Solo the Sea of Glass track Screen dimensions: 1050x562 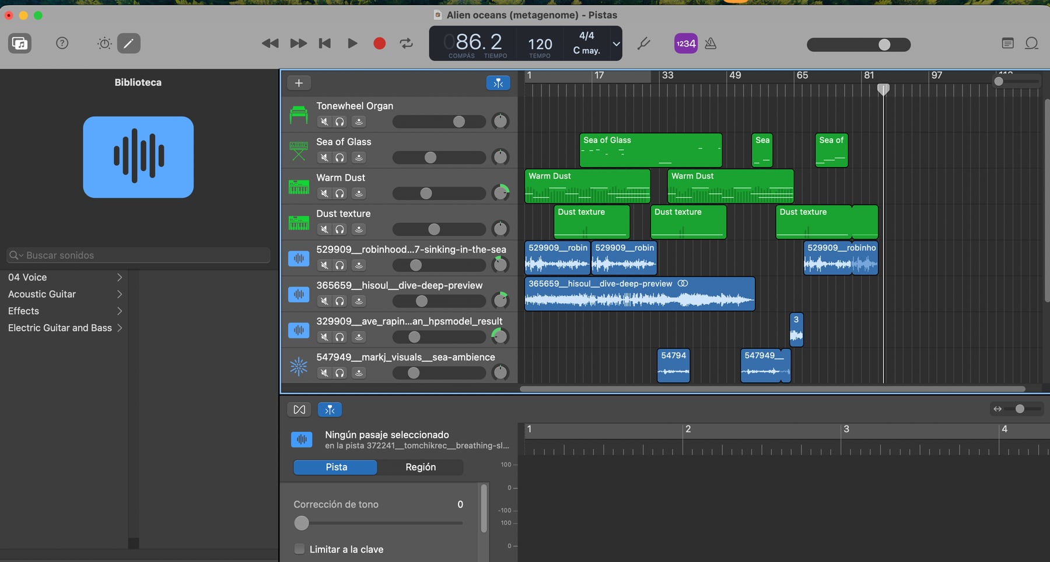point(340,158)
